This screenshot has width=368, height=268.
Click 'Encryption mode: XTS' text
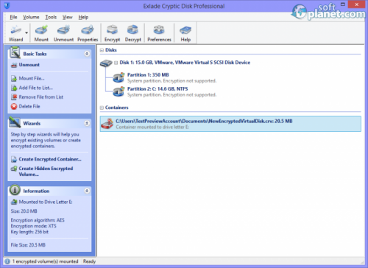click(x=33, y=226)
